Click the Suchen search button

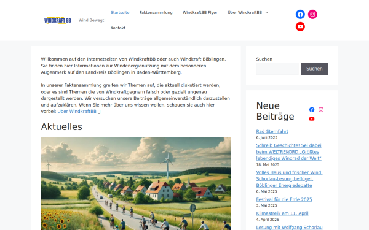click(x=314, y=69)
